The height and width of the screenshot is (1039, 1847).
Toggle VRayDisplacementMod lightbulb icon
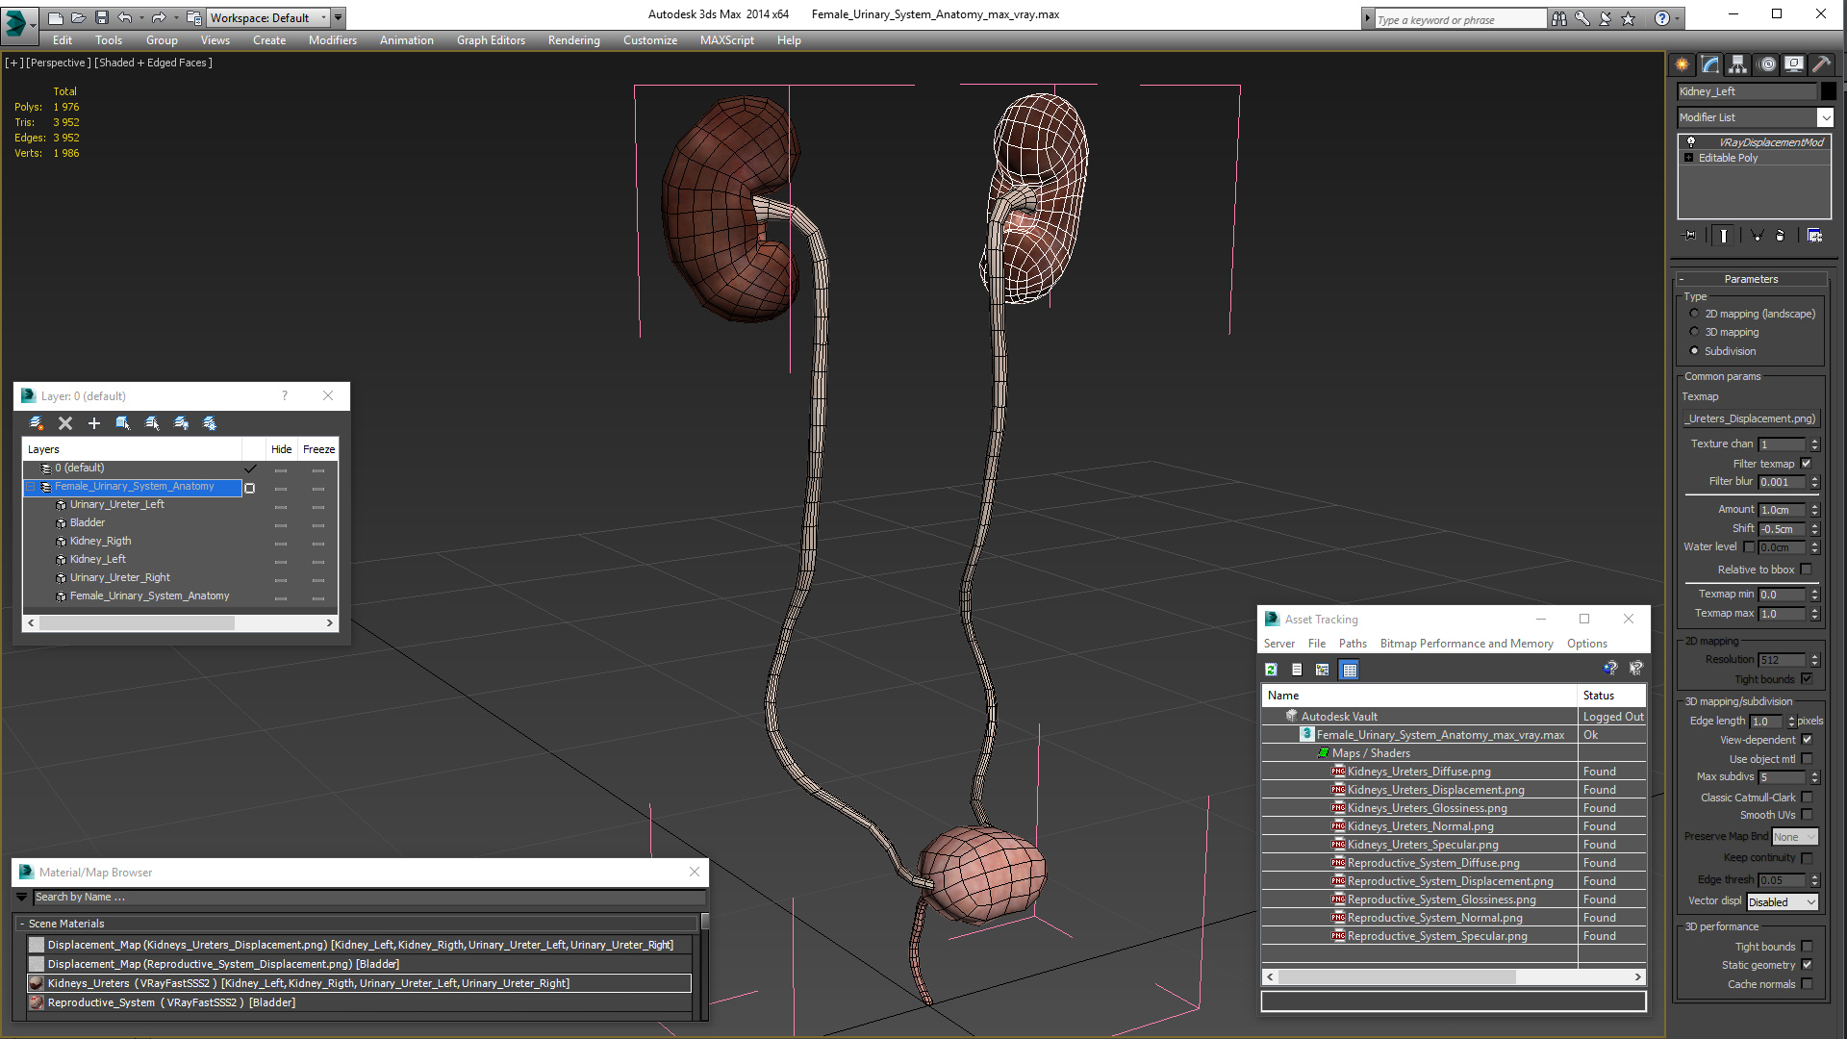pos(1690,142)
